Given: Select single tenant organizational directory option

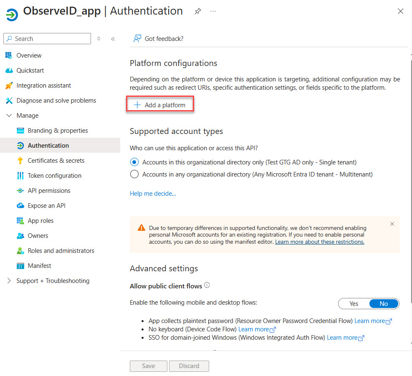Looking at the screenshot, I should coord(134,162).
